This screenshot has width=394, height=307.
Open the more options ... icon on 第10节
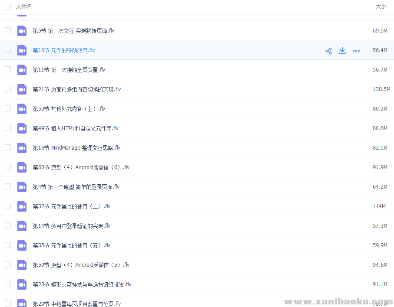pos(356,51)
